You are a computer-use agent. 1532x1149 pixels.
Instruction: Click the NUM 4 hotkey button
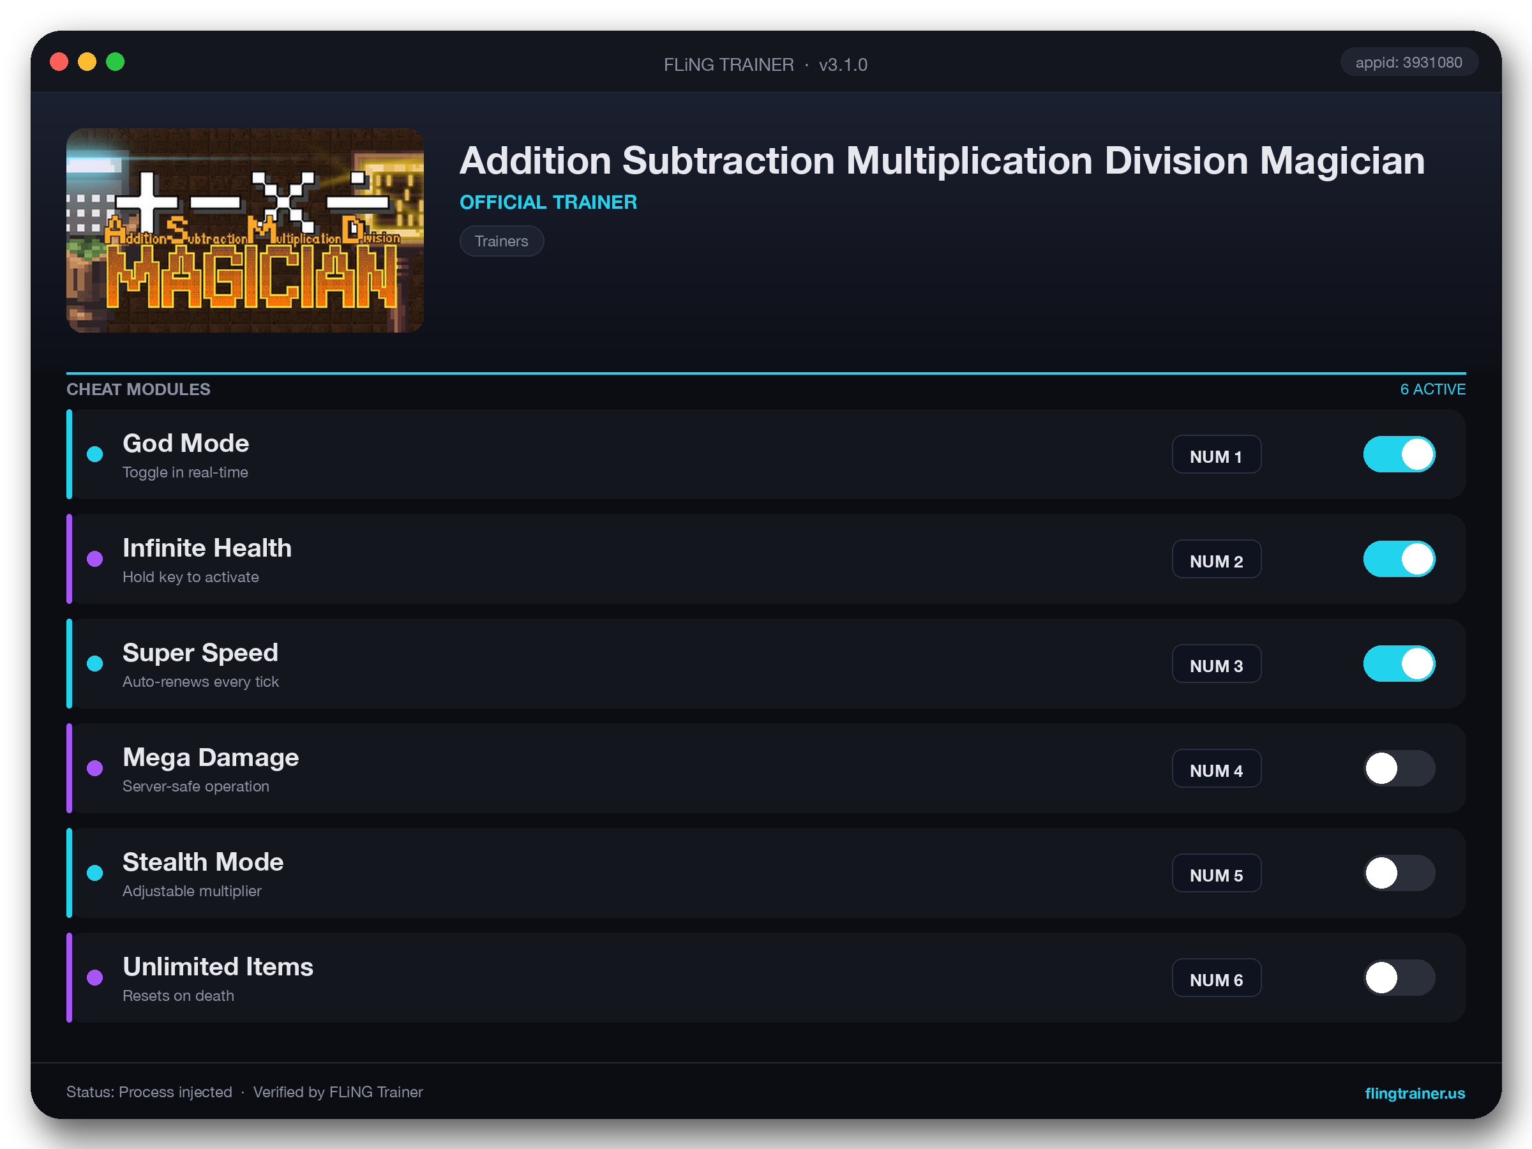(1216, 769)
